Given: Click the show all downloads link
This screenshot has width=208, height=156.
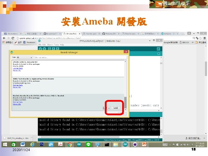Looking at the screenshot, I should [193, 138].
